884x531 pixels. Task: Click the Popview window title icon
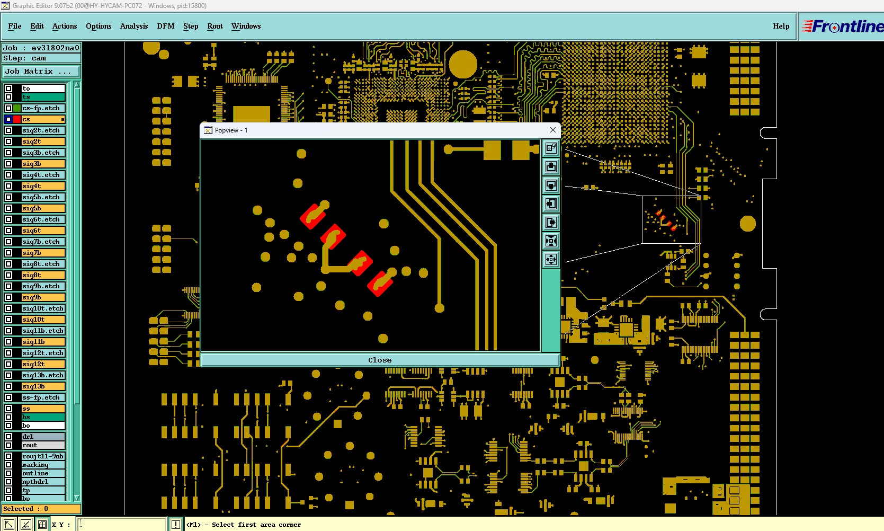click(208, 130)
